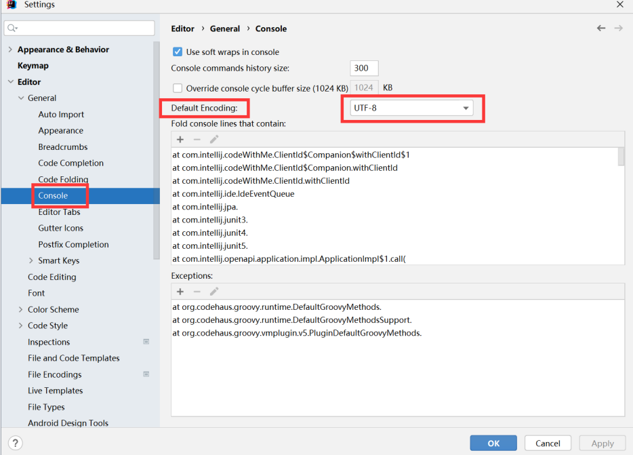Screen dimensions: 633x455
Task: Click the buffer size 1024 field
Action: tap(364, 87)
